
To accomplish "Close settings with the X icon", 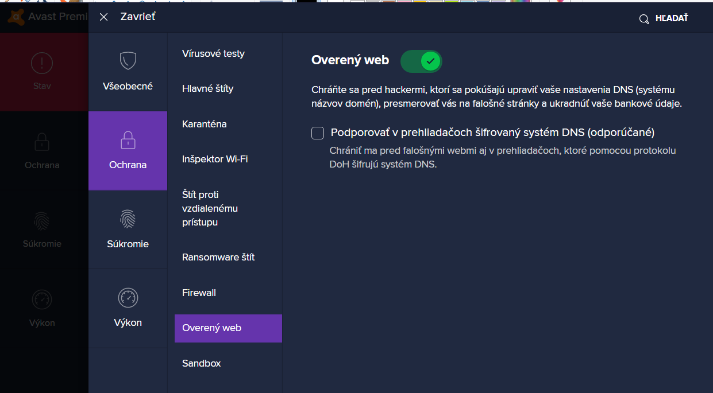I will 103,17.
